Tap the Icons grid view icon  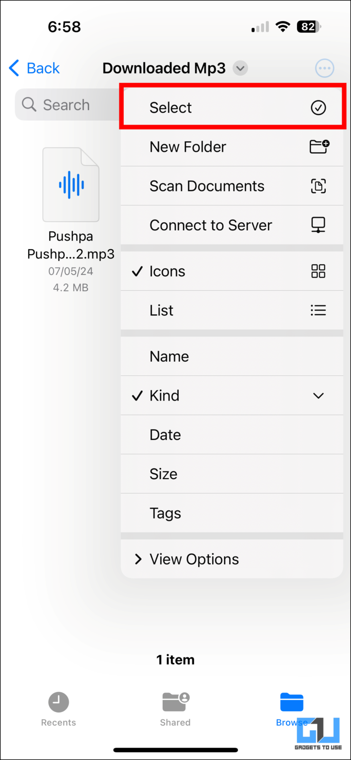pyautogui.click(x=318, y=271)
